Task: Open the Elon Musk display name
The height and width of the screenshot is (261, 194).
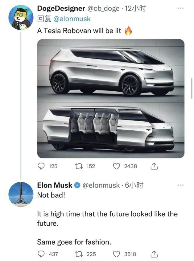Action: [x=55, y=185]
